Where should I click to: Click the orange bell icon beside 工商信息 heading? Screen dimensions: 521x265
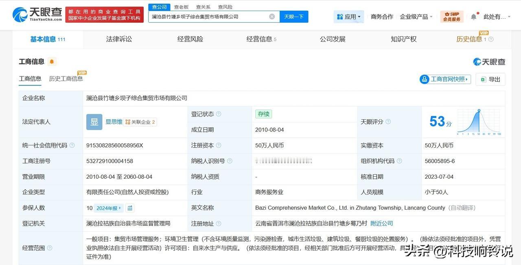[51, 61]
